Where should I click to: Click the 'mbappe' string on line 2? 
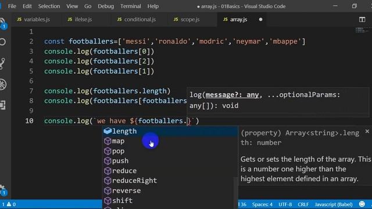click(285, 41)
